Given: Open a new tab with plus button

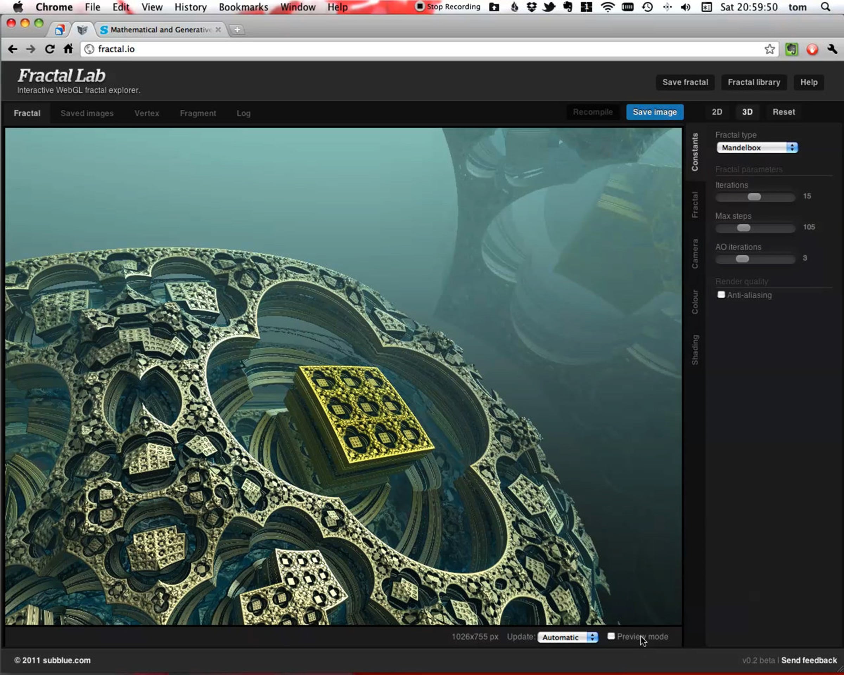Looking at the screenshot, I should [x=237, y=30].
